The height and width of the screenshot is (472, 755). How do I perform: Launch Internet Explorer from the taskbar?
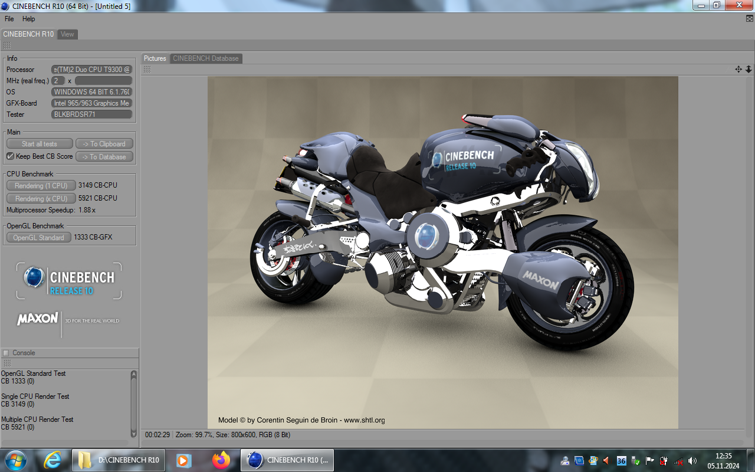point(53,460)
